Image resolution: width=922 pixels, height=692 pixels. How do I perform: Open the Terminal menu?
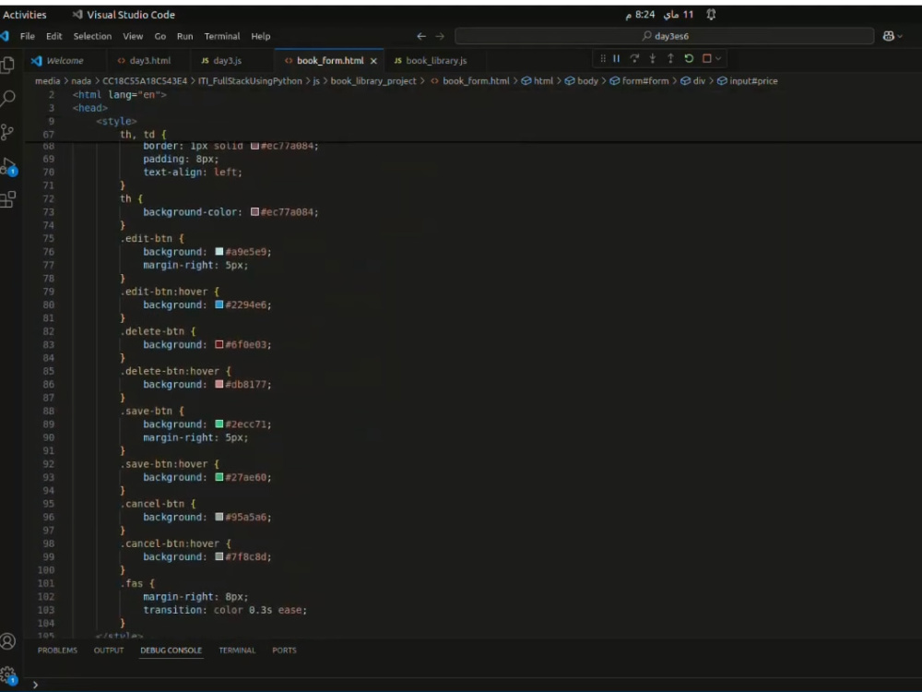tap(221, 36)
